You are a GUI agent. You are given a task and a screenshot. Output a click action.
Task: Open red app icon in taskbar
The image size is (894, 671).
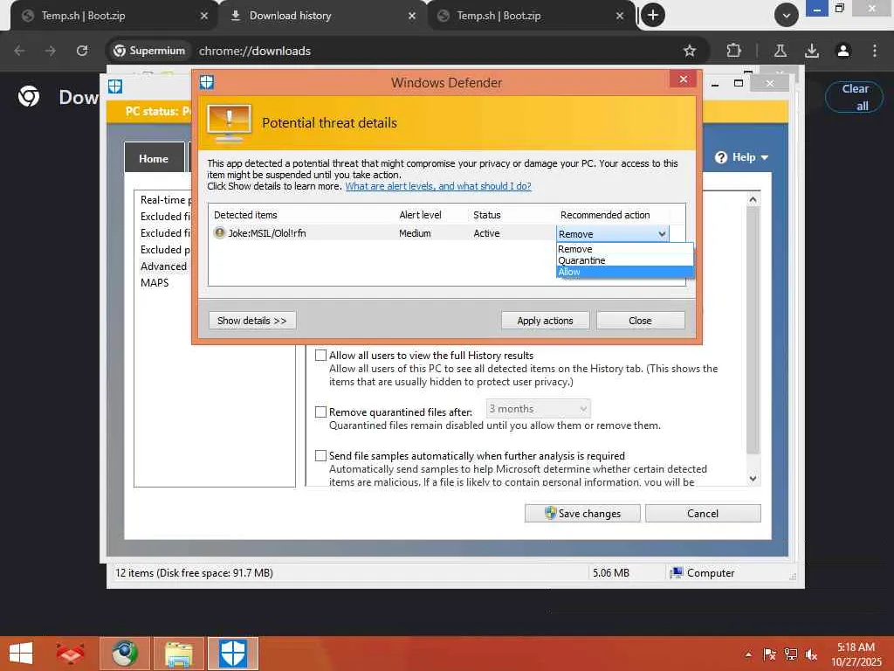(x=71, y=653)
